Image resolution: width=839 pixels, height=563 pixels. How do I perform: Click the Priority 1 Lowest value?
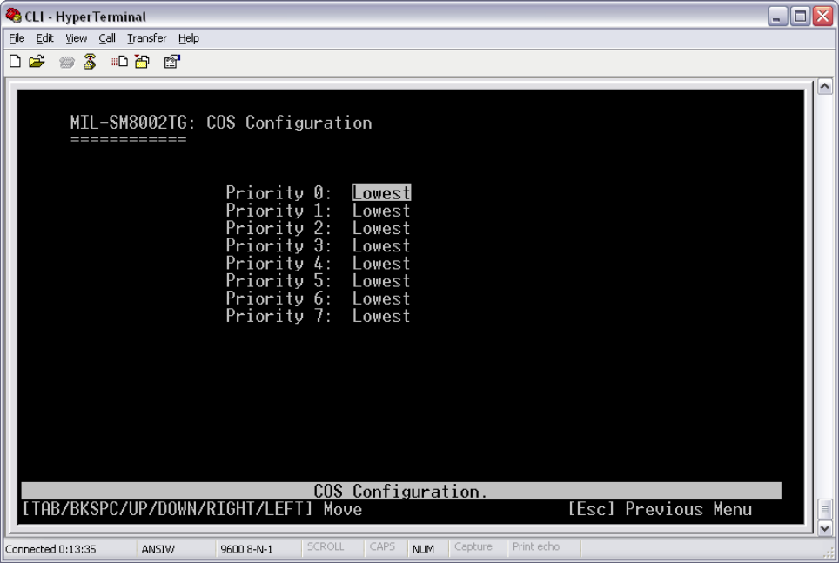point(381,211)
